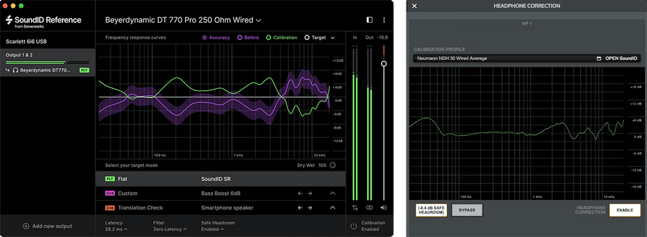Click the mono linked-circles icon
The height and width of the screenshot is (237, 647).
pyautogui.click(x=369, y=208)
